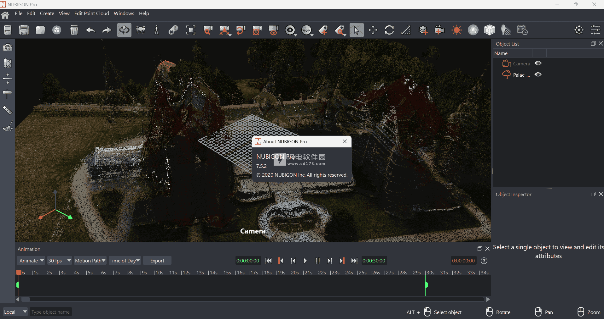Click the camera reset (circular arrow) icon

coord(241,30)
